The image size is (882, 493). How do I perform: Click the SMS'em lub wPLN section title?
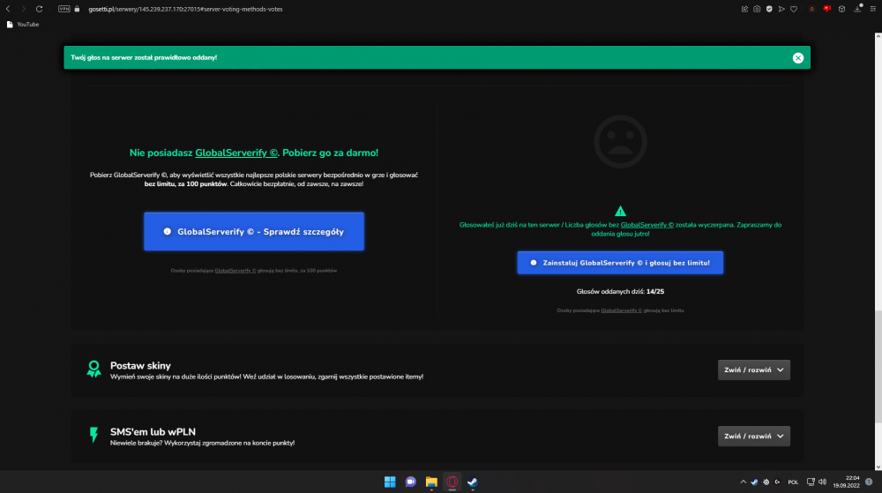click(153, 432)
